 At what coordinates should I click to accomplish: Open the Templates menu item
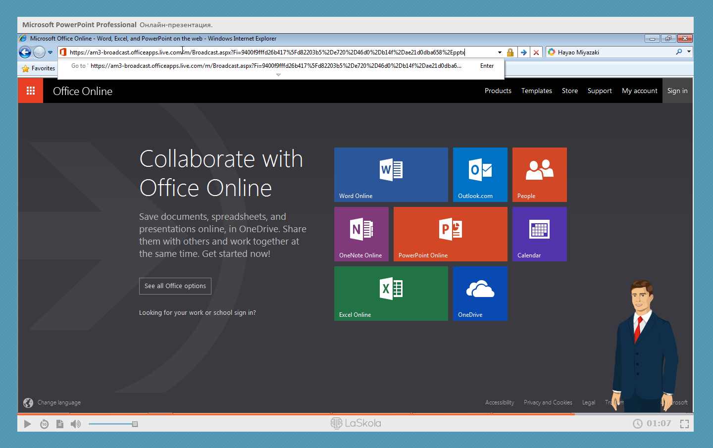(536, 91)
